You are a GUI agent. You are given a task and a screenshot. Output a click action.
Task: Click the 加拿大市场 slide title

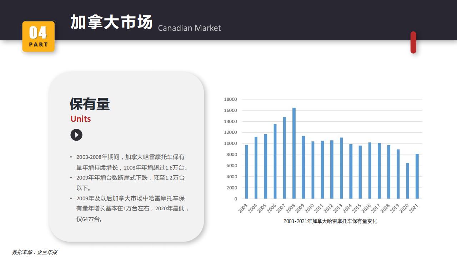coord(111,22)
